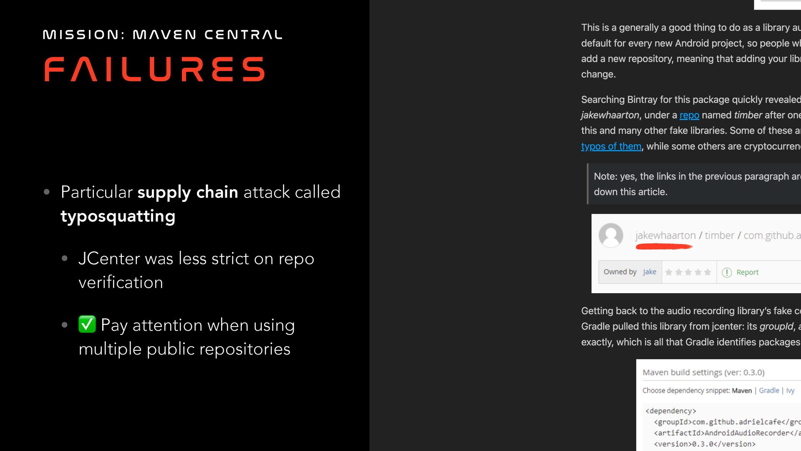801x451 pixels.
Task: Open the owner link "Jake"
Action: [x=650, y=272]
